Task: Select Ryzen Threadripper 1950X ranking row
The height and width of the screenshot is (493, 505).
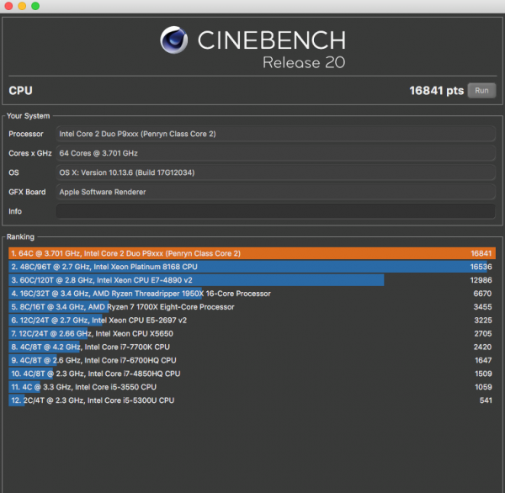Action: coord(251,294)
